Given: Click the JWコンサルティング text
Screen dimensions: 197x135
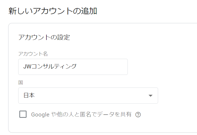Looking at the screenshot, I should [50, 67].
